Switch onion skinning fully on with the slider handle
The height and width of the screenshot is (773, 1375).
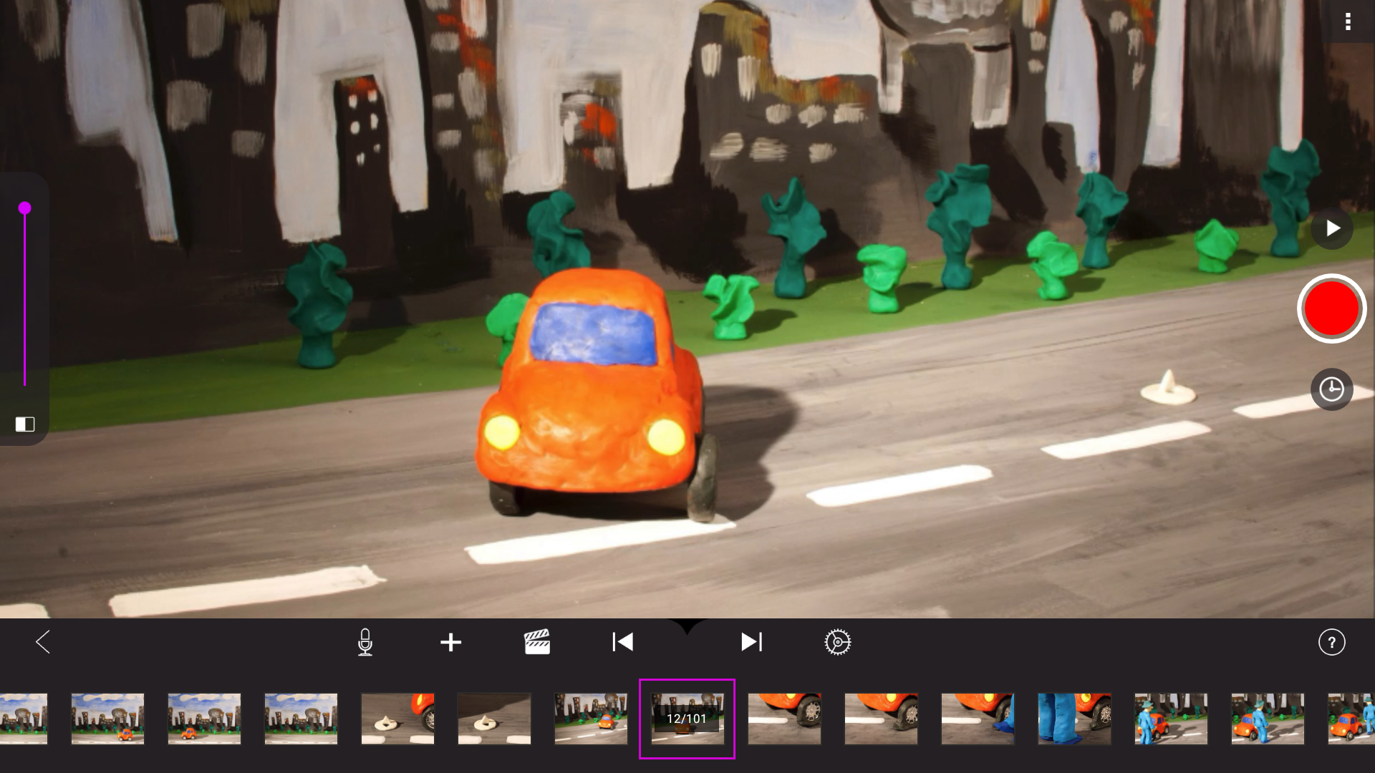pyautogui.click(x=25, y=207)
